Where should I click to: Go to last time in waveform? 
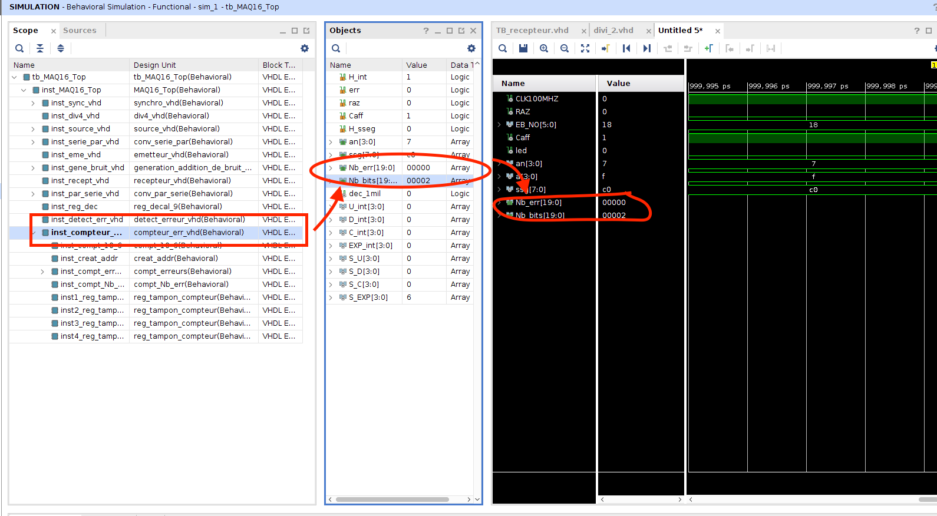tap(647, 48)
